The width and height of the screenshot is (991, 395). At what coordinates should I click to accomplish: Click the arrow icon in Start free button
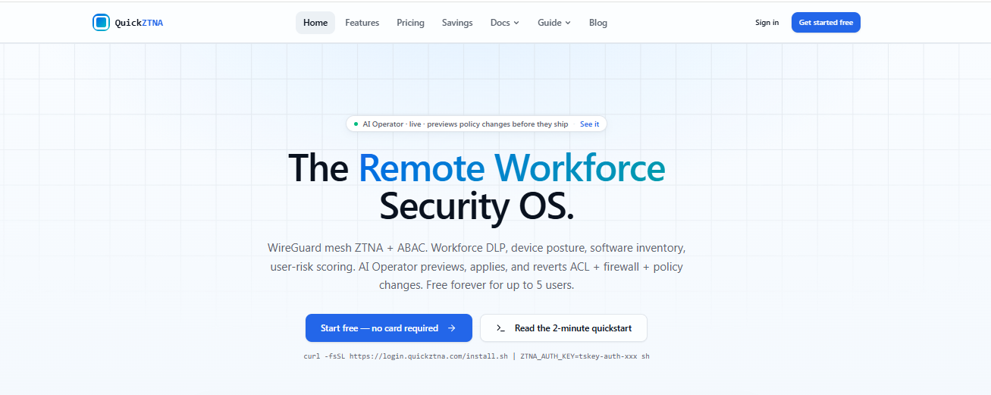click(x=452, y=328)
